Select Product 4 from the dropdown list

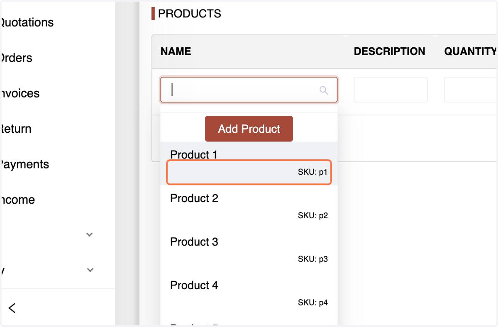pyautogui.click(x=249, y=294)
